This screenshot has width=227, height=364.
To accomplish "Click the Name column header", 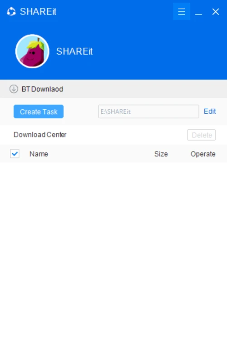I will pos(39,154).
